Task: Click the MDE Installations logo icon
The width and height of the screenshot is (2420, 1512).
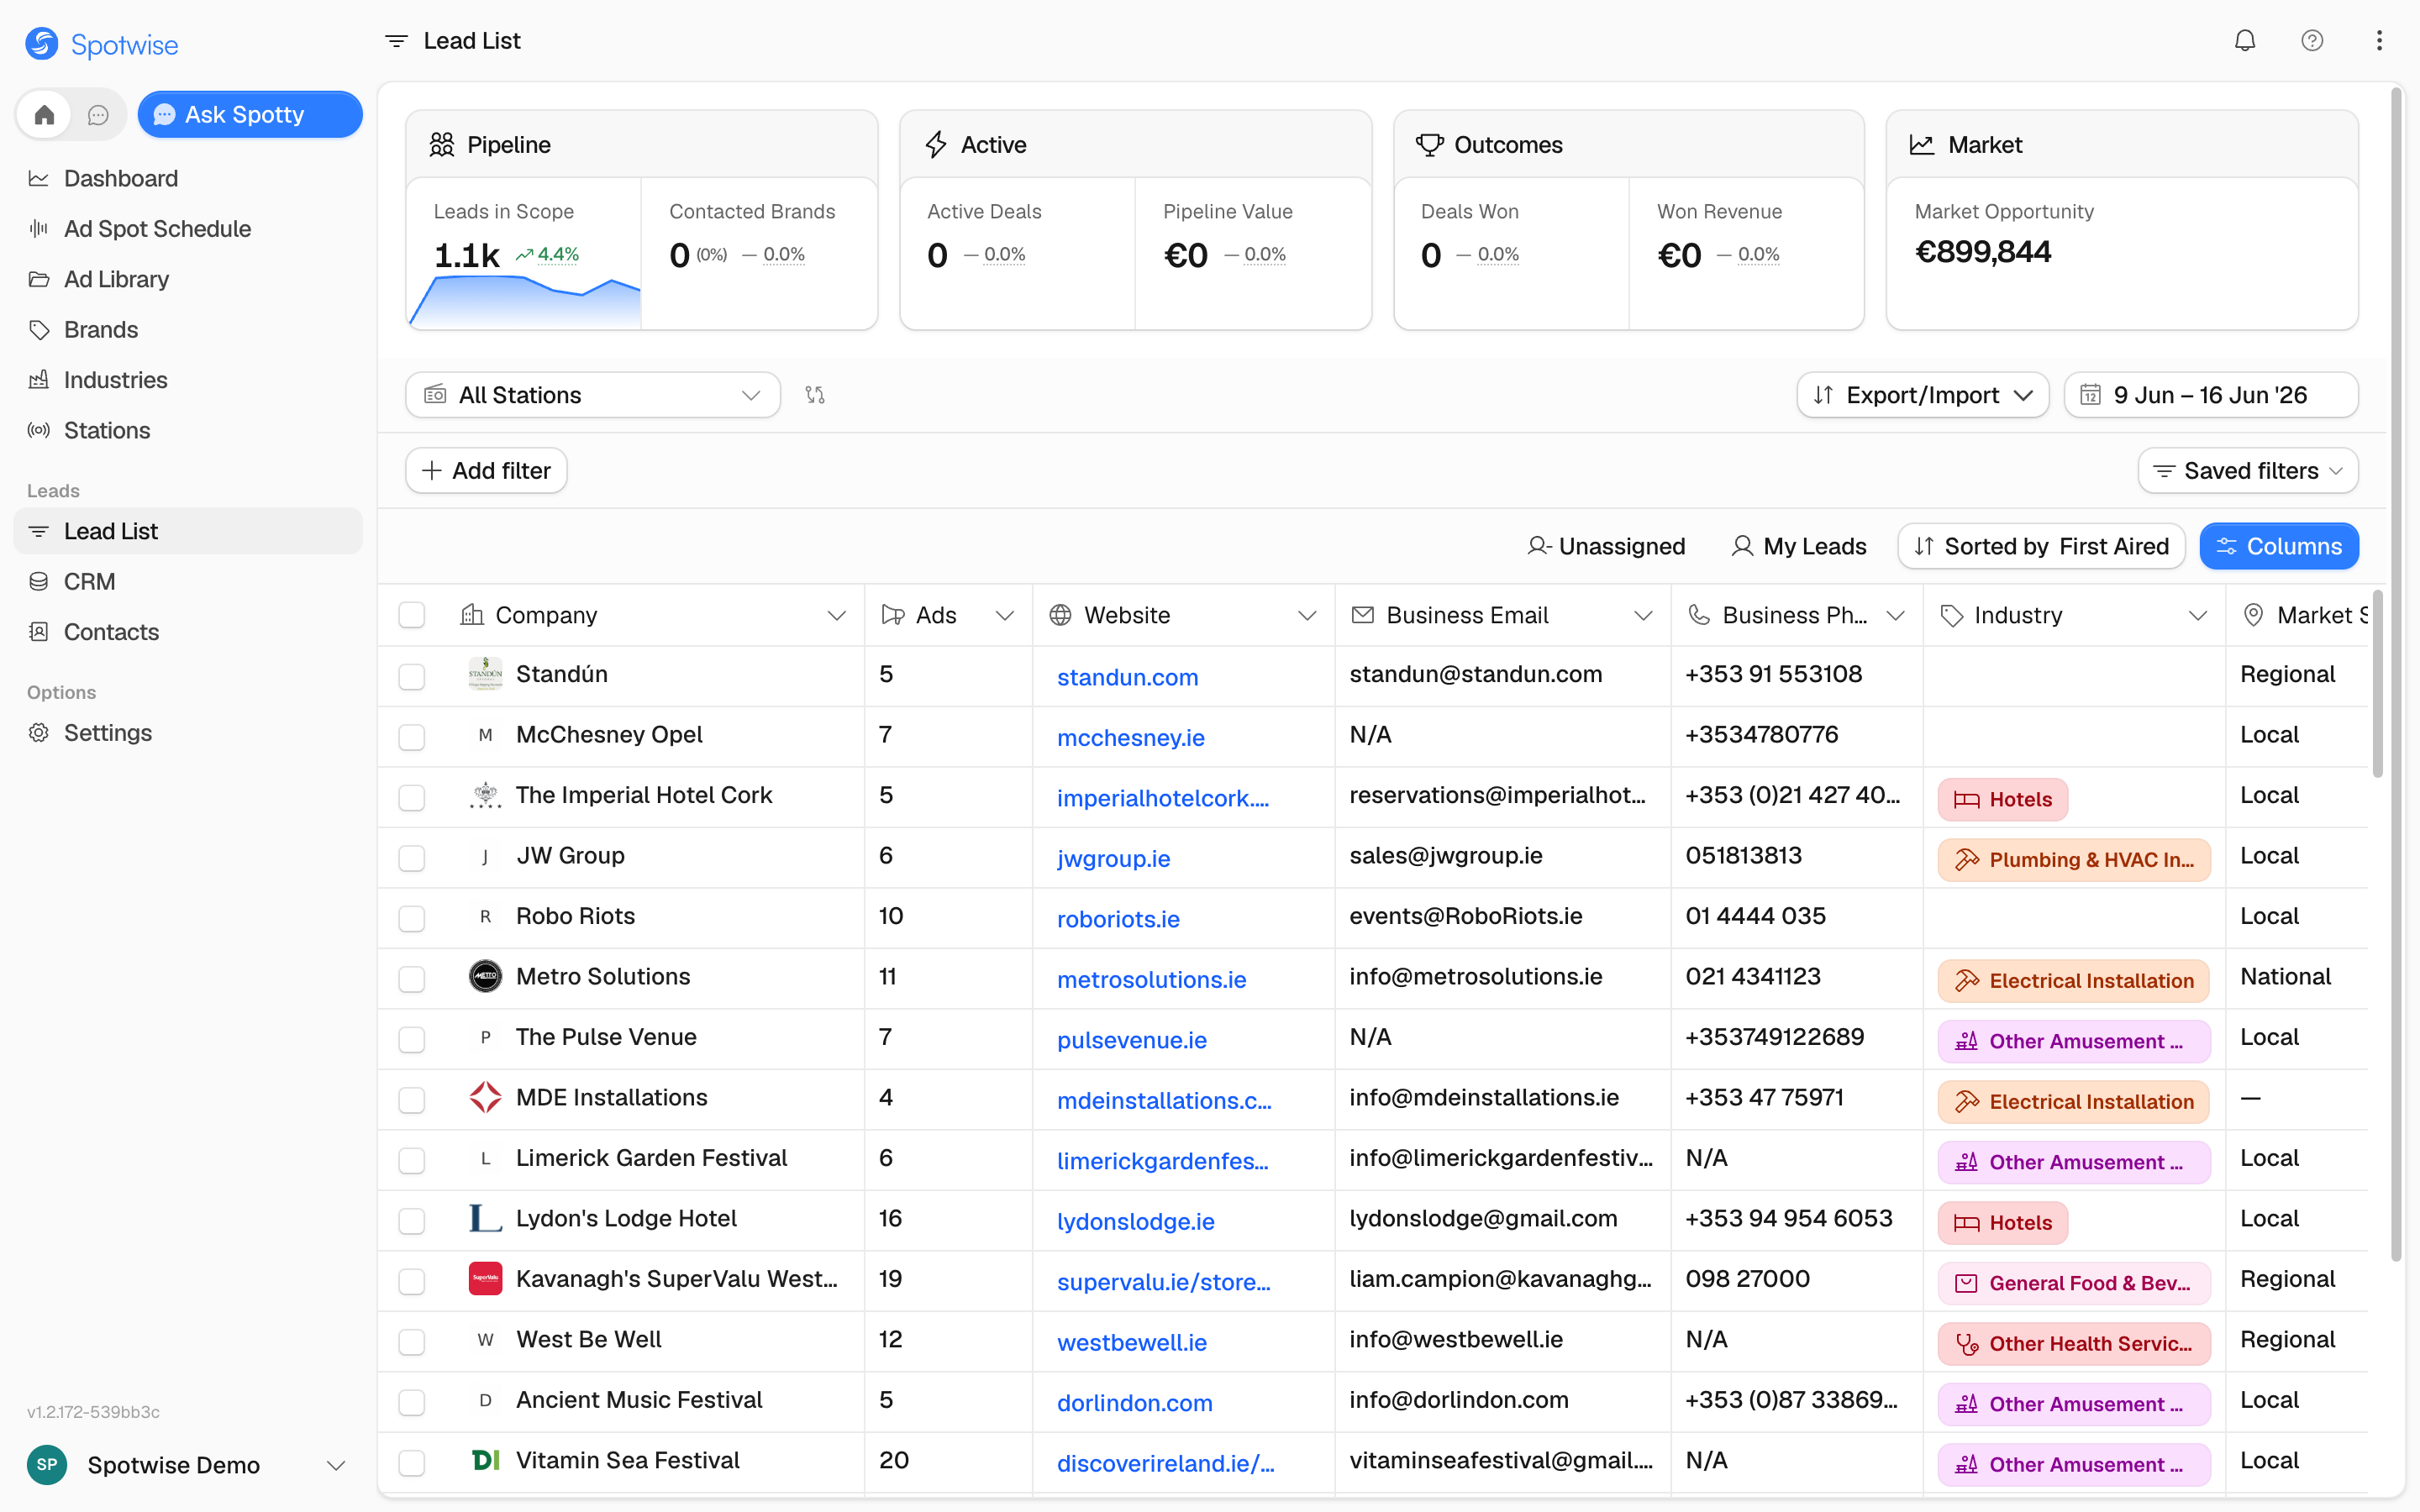Action: pyautogui.click(x=485, y=1098)
